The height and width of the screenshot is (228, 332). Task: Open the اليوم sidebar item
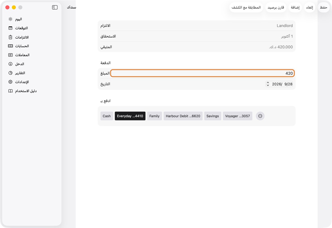(x=32, y=19)
